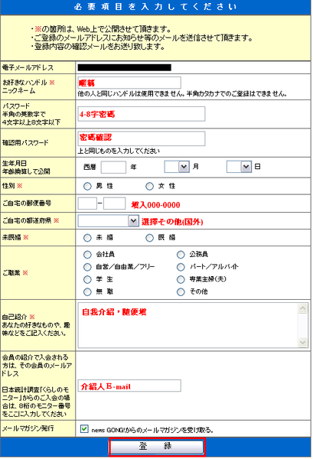Click the handle nickname input field
The height and width of the screenshot is (459, 313).
point(129,83)
